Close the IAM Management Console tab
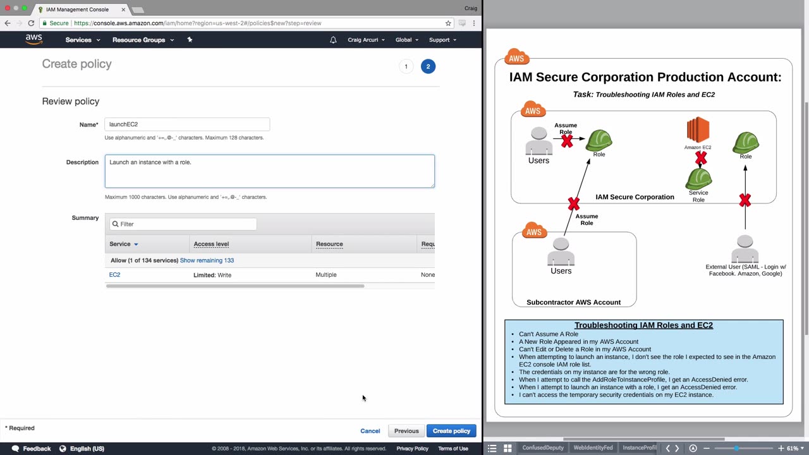The width and height of the screenshot is (809, 455). click(123, 9)
